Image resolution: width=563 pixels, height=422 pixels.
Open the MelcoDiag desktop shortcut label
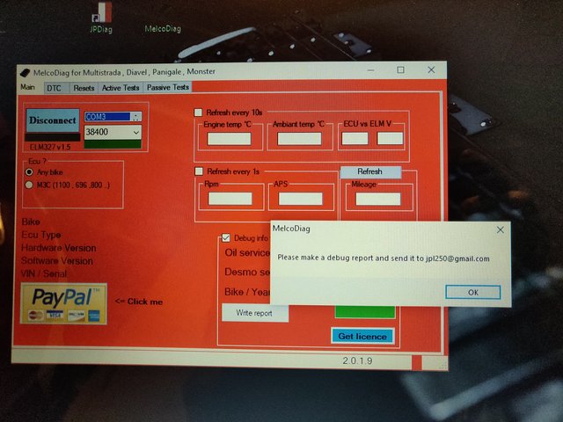(x=163, y=29)
